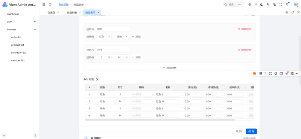Collapse the business menu group

pyautogui.click(x=20, y=30)
